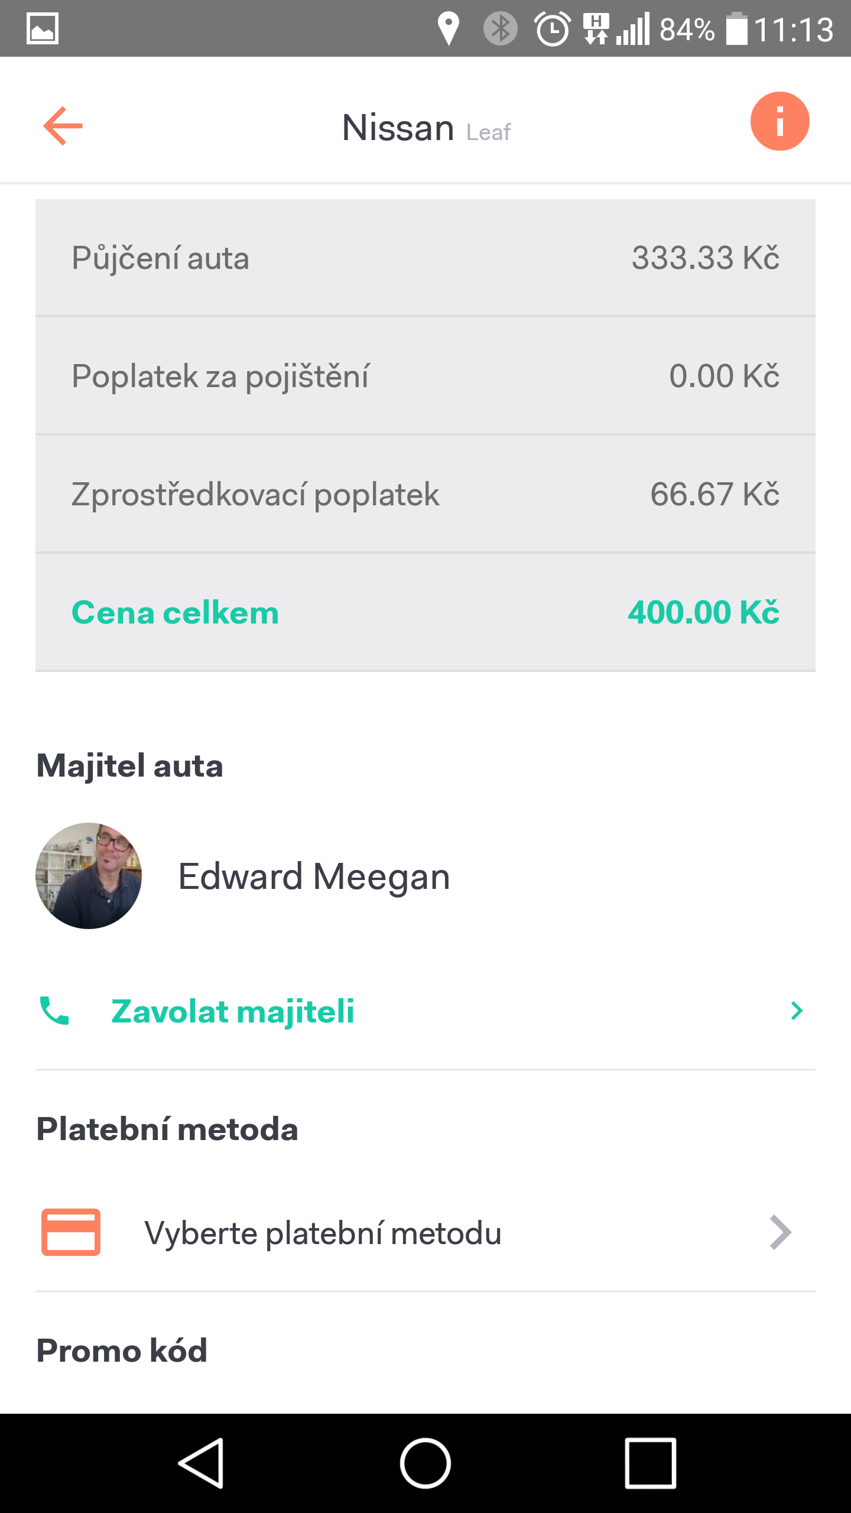851x1513 pixels.
Task: Select the owner name Edward Meegan
Action: pyautogui.click(x=314, y=876)
